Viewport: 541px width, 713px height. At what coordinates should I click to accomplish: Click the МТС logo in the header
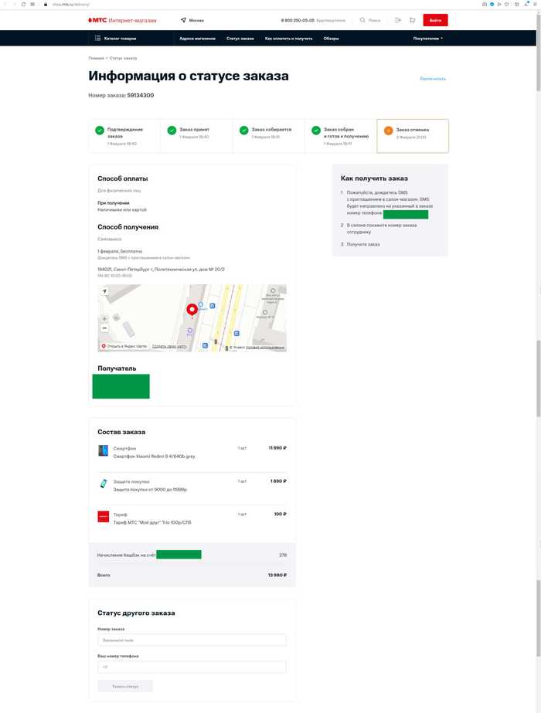[x=97, y=20]
